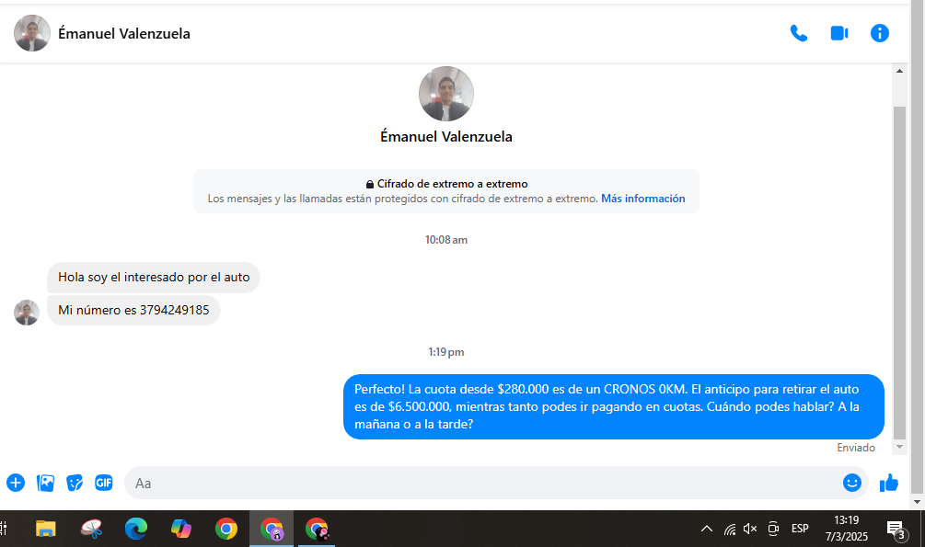Click the message input field labeled Aa
Viewport: 925px width, 547px height.
pyautogui.click(x=479, y=483)
